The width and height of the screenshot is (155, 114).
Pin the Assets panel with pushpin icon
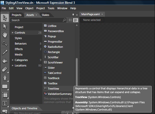point(73,15)
